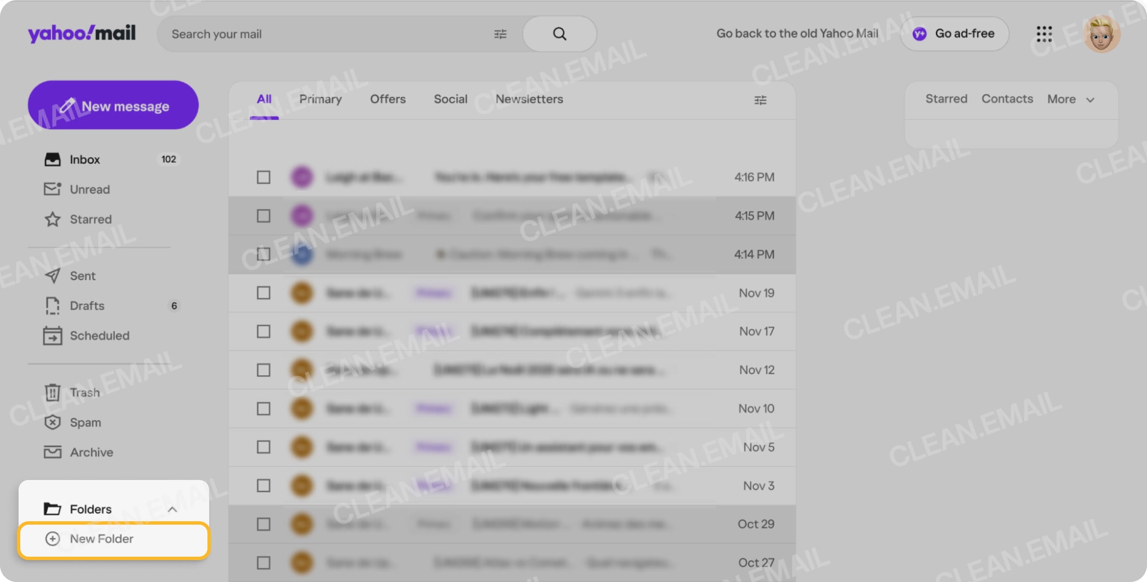Click the Inbox unread count 102
Screen dimensions: 1147x582
(168, 159)
